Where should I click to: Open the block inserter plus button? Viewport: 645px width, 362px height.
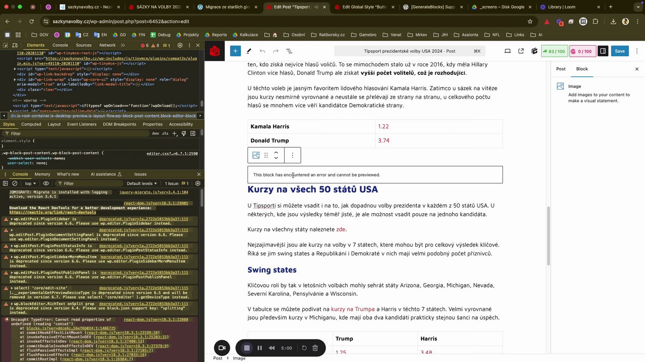coord(235,51)
